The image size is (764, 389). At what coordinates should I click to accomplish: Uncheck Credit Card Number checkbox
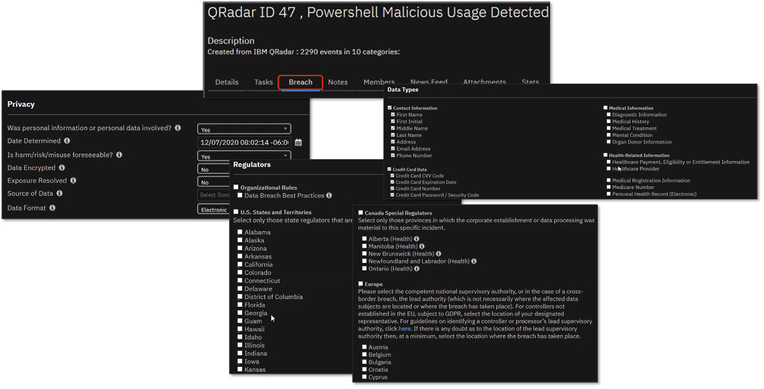392,188
